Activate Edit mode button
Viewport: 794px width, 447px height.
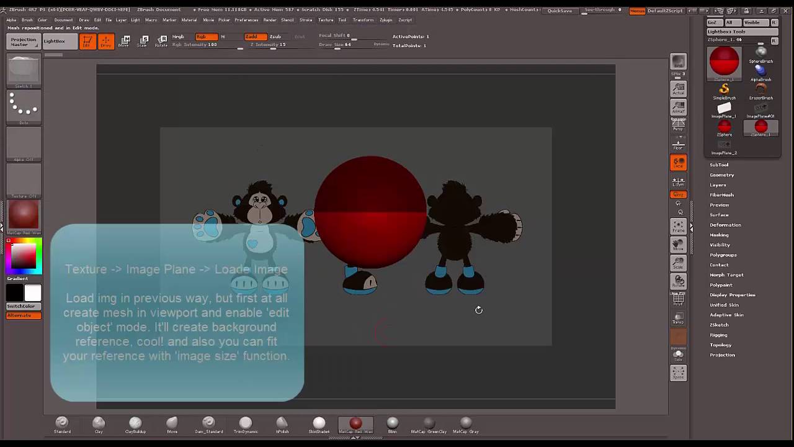click(x=87, y=42)
